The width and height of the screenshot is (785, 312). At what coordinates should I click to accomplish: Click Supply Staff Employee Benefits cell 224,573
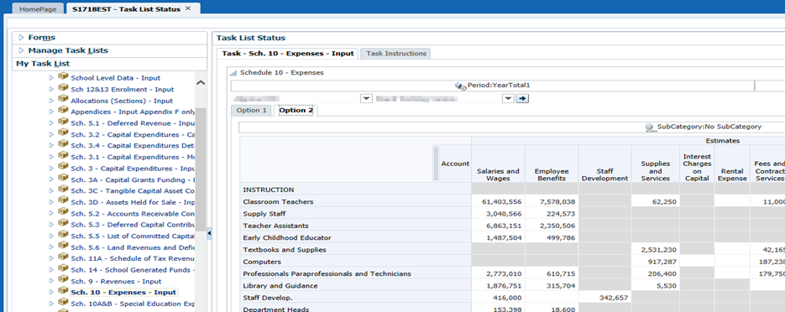[552, 214]
